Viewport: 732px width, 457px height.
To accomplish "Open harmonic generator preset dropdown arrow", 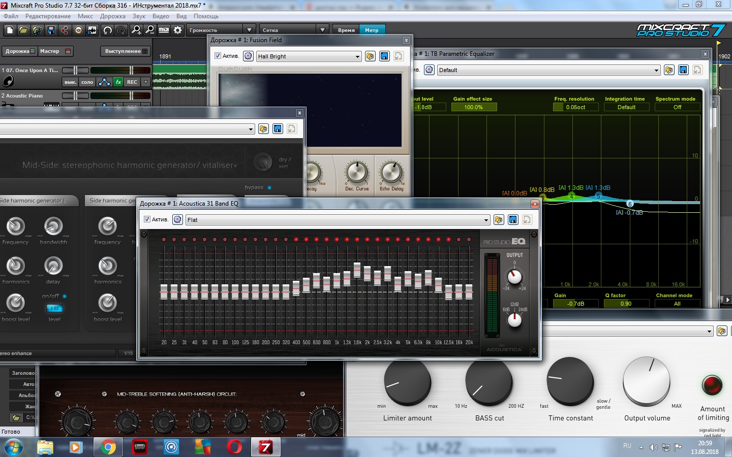I will point(251,129).
